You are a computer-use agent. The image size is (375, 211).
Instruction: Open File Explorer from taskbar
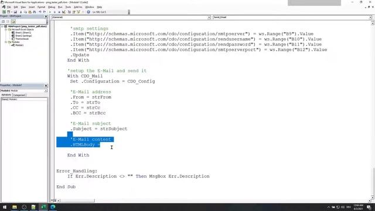15,207
